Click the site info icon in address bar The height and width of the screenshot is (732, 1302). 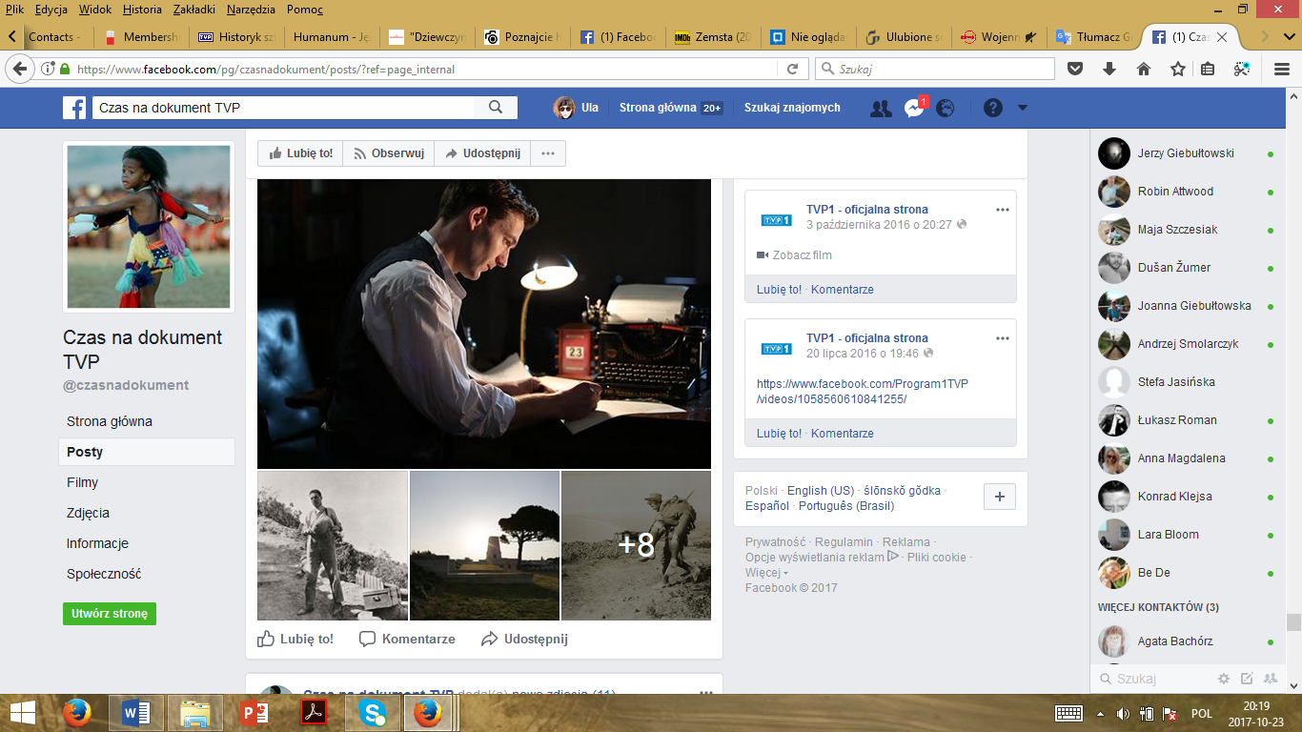(48, 69)
